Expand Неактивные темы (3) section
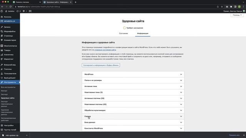This screenshot has width=246, height=138. [x=133, y=92]
